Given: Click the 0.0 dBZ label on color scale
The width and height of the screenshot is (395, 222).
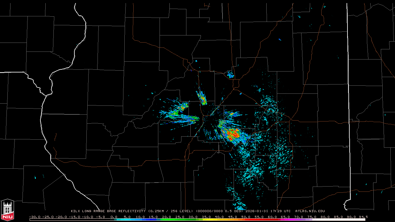Looking at the screenshot, I should pyautogui.click(x=114, y=217).
